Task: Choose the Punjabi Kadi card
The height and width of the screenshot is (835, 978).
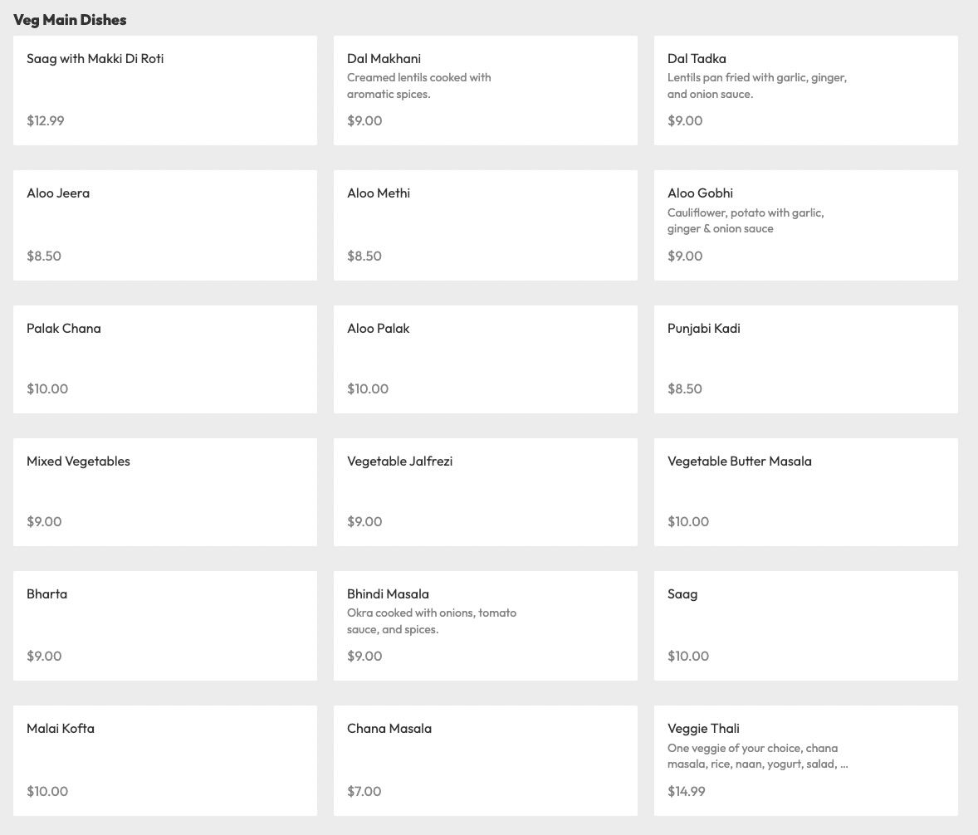Action: tap(805, 359)
